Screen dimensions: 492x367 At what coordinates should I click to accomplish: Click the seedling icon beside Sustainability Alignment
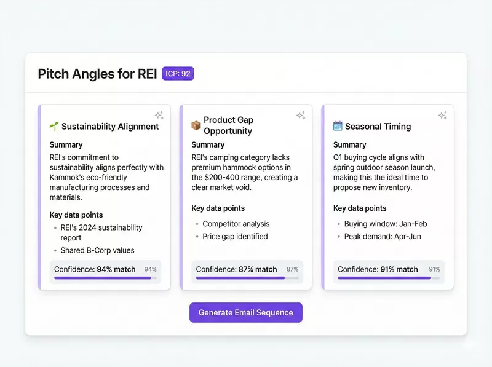pos(54,126)
